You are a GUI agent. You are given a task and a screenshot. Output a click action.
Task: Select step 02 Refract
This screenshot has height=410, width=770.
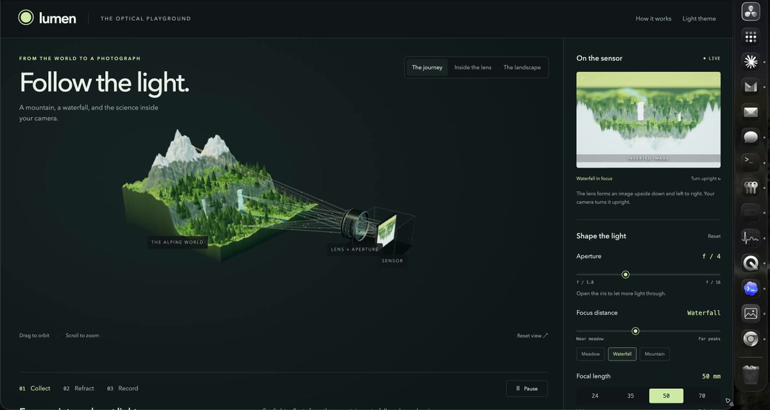78,388
